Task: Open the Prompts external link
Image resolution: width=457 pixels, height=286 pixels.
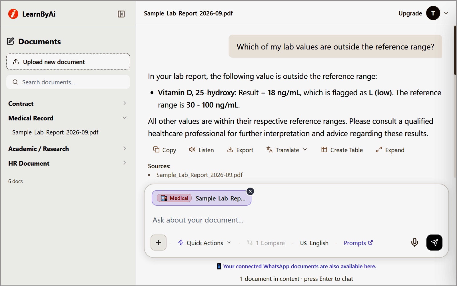Action: pos(358,243)
